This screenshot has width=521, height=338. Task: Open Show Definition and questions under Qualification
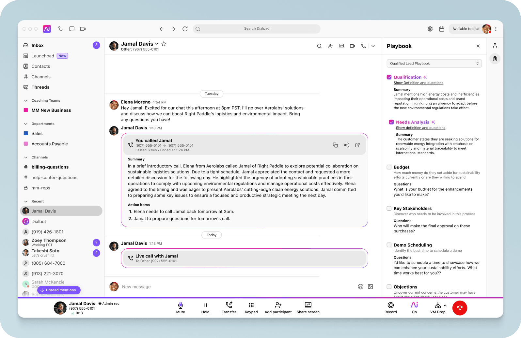pyautogui.click(x=418, y=83)
